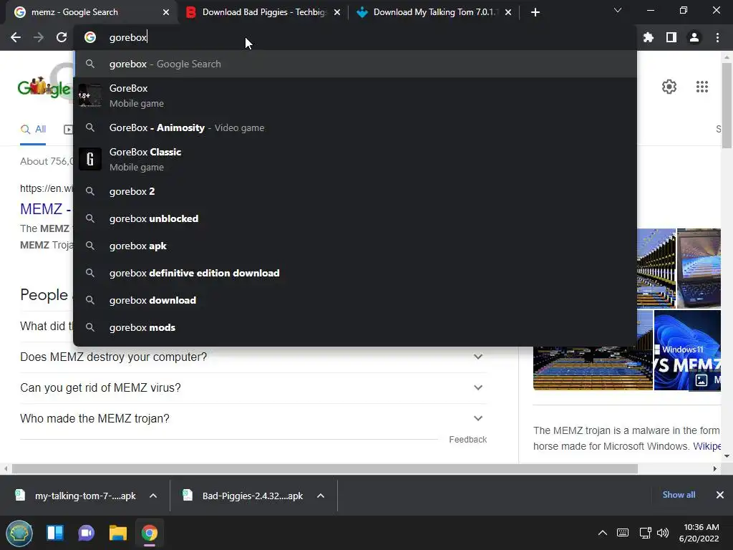Image resolution: width=733 pixels, height=550 pixels.
Task: Click the GoreBox 18+ game thumbnail icon
Action: (x=89, y=95)
